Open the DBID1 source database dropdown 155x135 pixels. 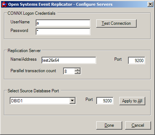(x=72, y=101)
